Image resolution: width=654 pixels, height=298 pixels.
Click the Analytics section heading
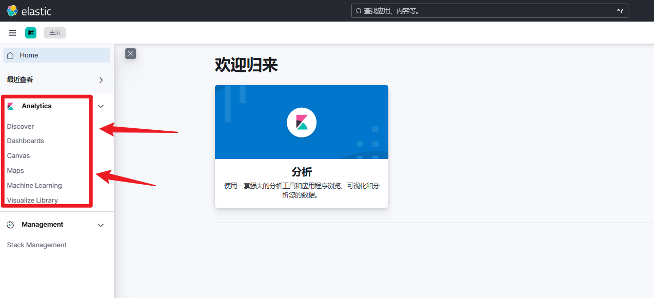(36, 106)
